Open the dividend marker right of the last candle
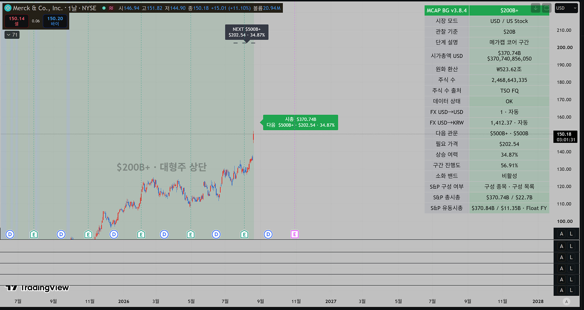This screenshot has width=584, height=310. tap(268, 234)
